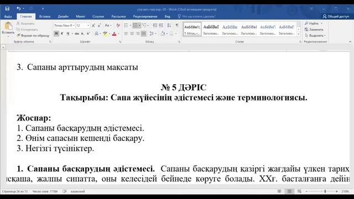Open the Файл menu
The height and width of the screenshot is (199, 354).
[8, 17]
